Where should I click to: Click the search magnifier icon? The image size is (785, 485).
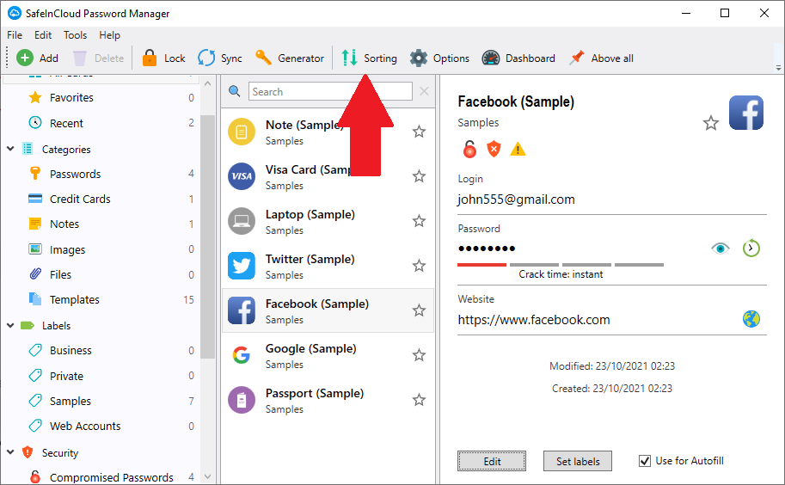pyautogui.click(x=234, y=91)
